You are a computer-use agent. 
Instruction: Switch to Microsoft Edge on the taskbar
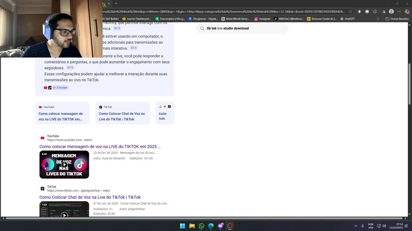tap(211, 226)
